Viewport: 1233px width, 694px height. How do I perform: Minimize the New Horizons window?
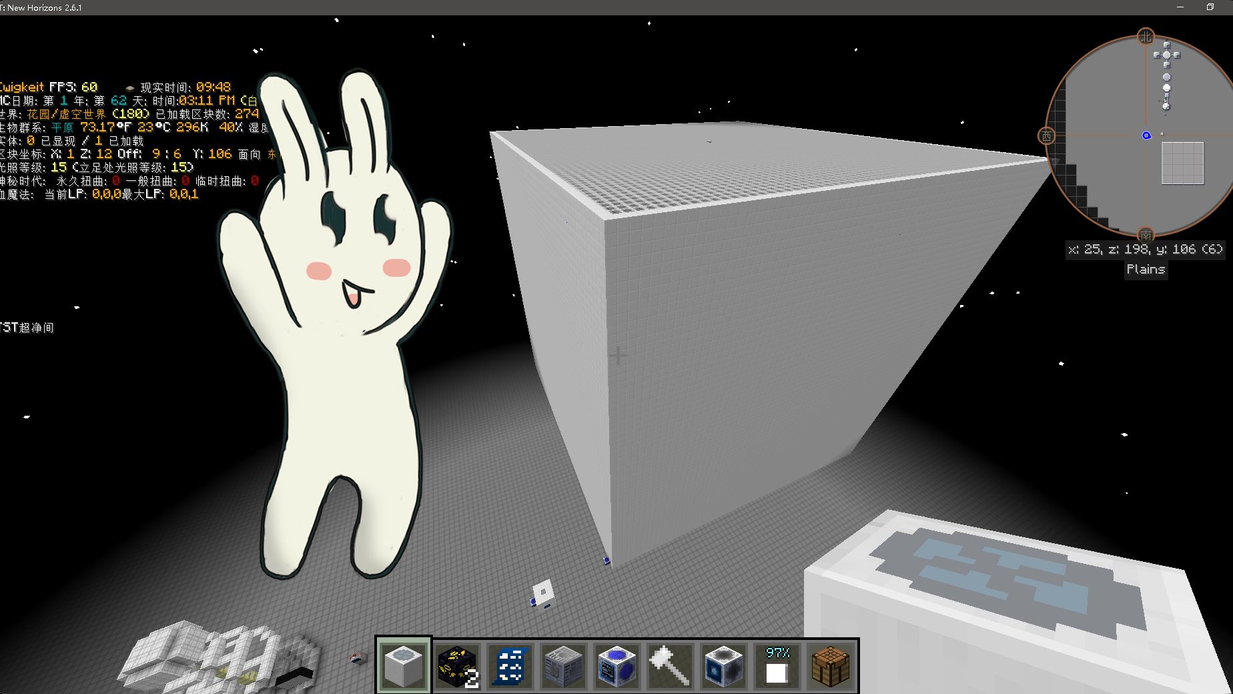1180,7
